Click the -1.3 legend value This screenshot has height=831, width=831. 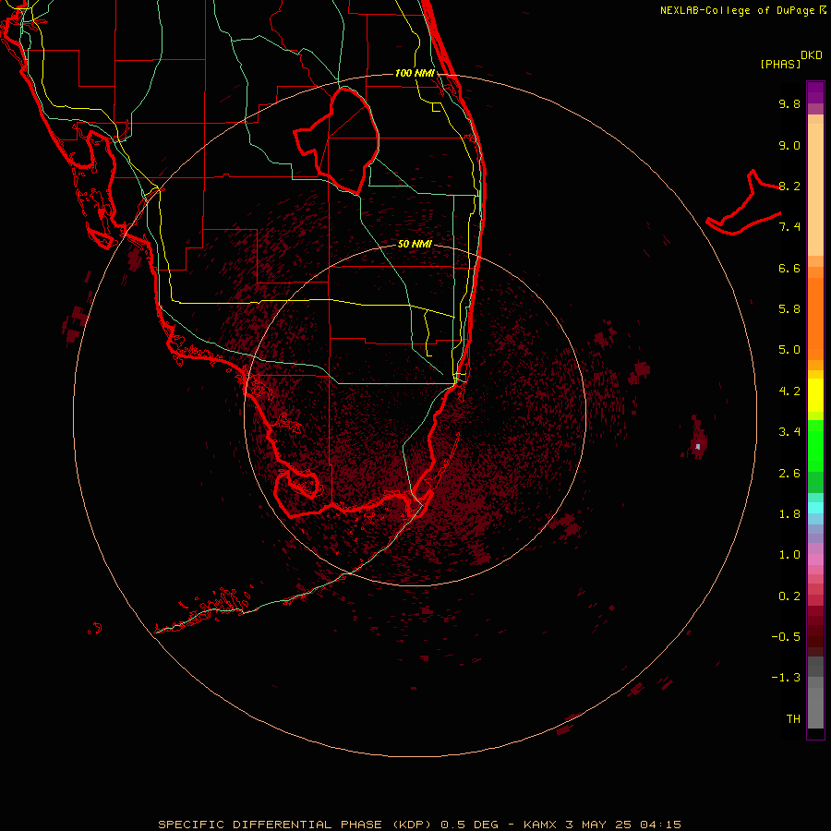click(x=786, y=678)
